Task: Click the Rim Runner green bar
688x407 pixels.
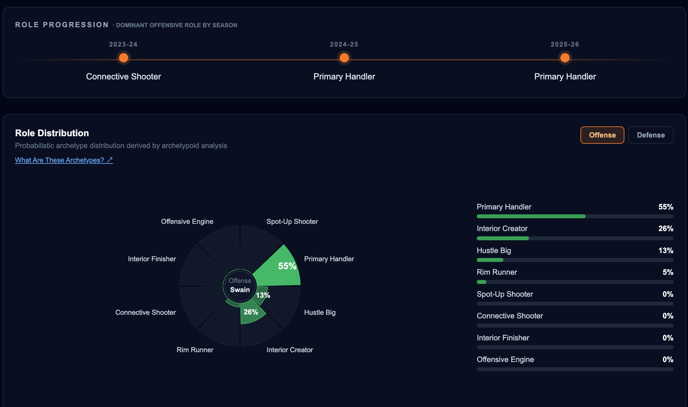Action: (x=481, y=282)
